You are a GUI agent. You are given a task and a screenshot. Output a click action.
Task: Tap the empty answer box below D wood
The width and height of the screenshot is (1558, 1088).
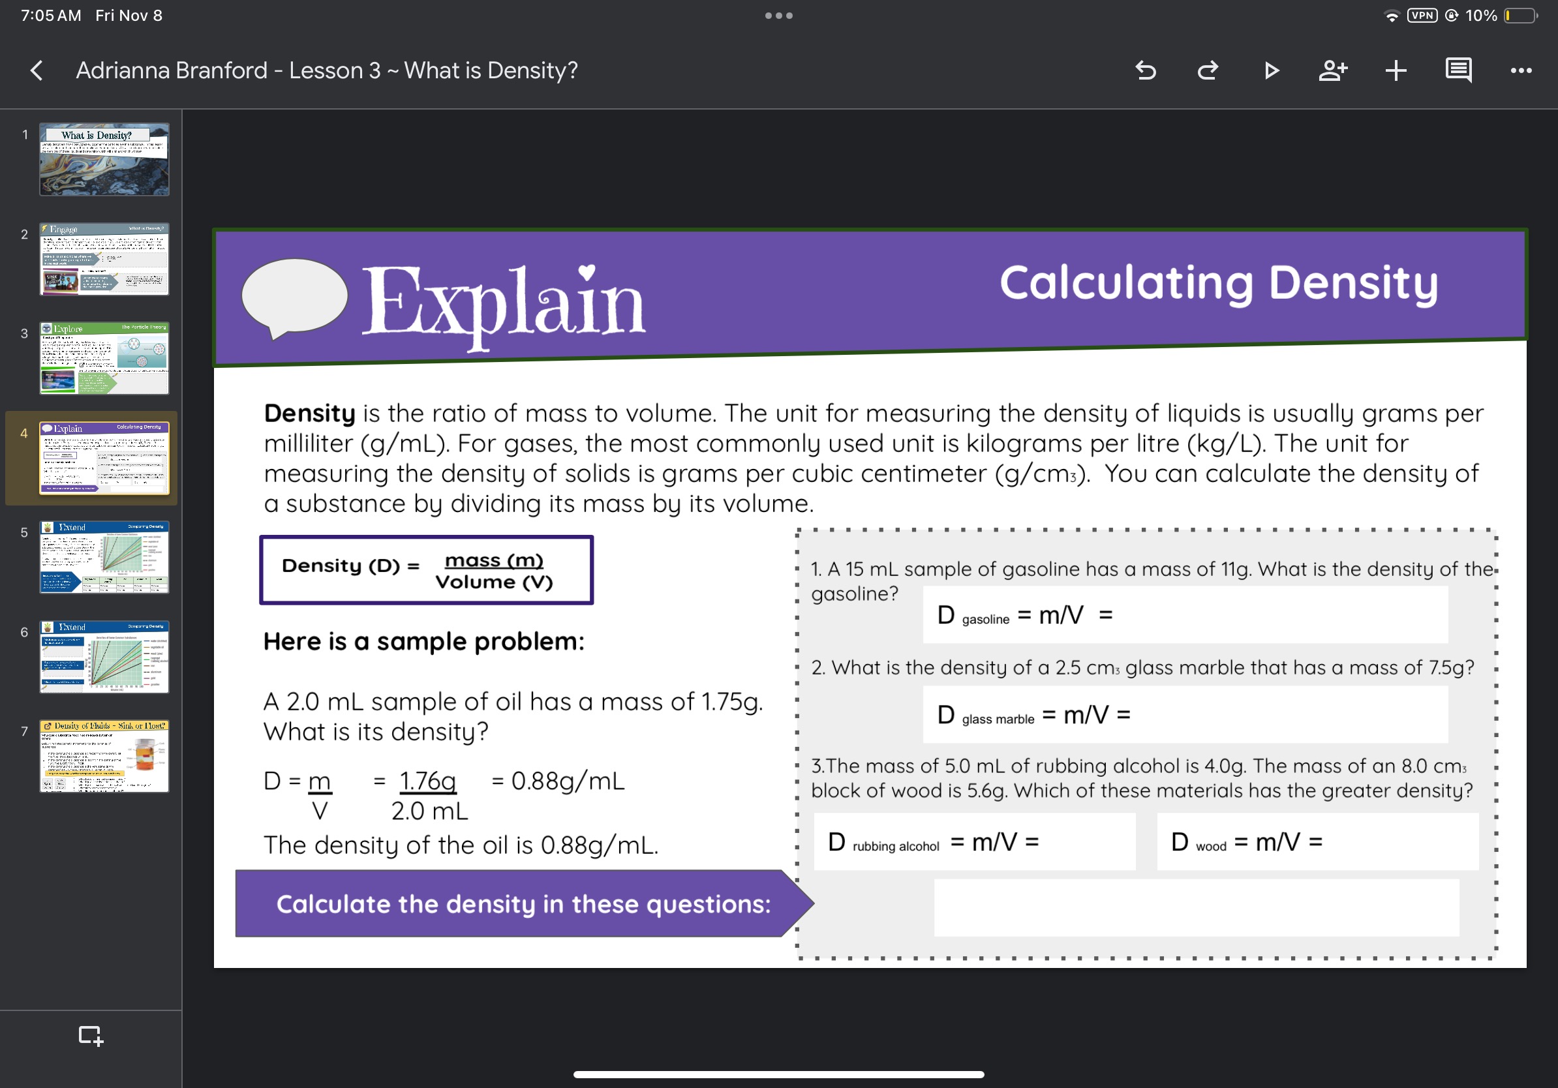[1197, 907]
